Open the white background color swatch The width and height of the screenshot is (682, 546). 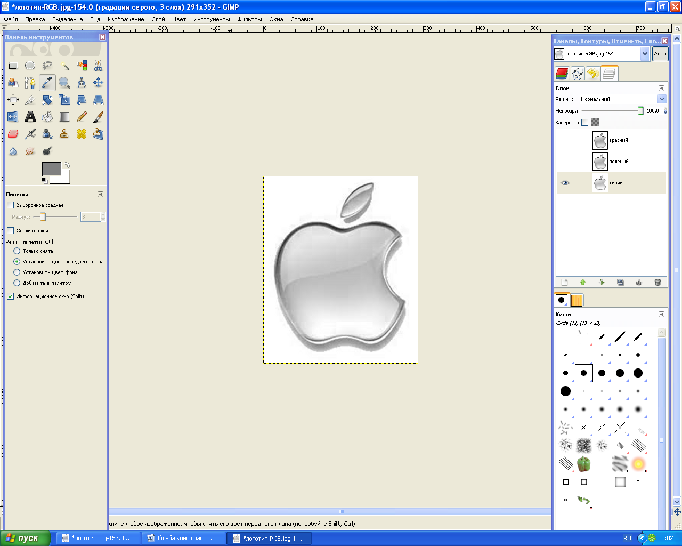[65, 178]
